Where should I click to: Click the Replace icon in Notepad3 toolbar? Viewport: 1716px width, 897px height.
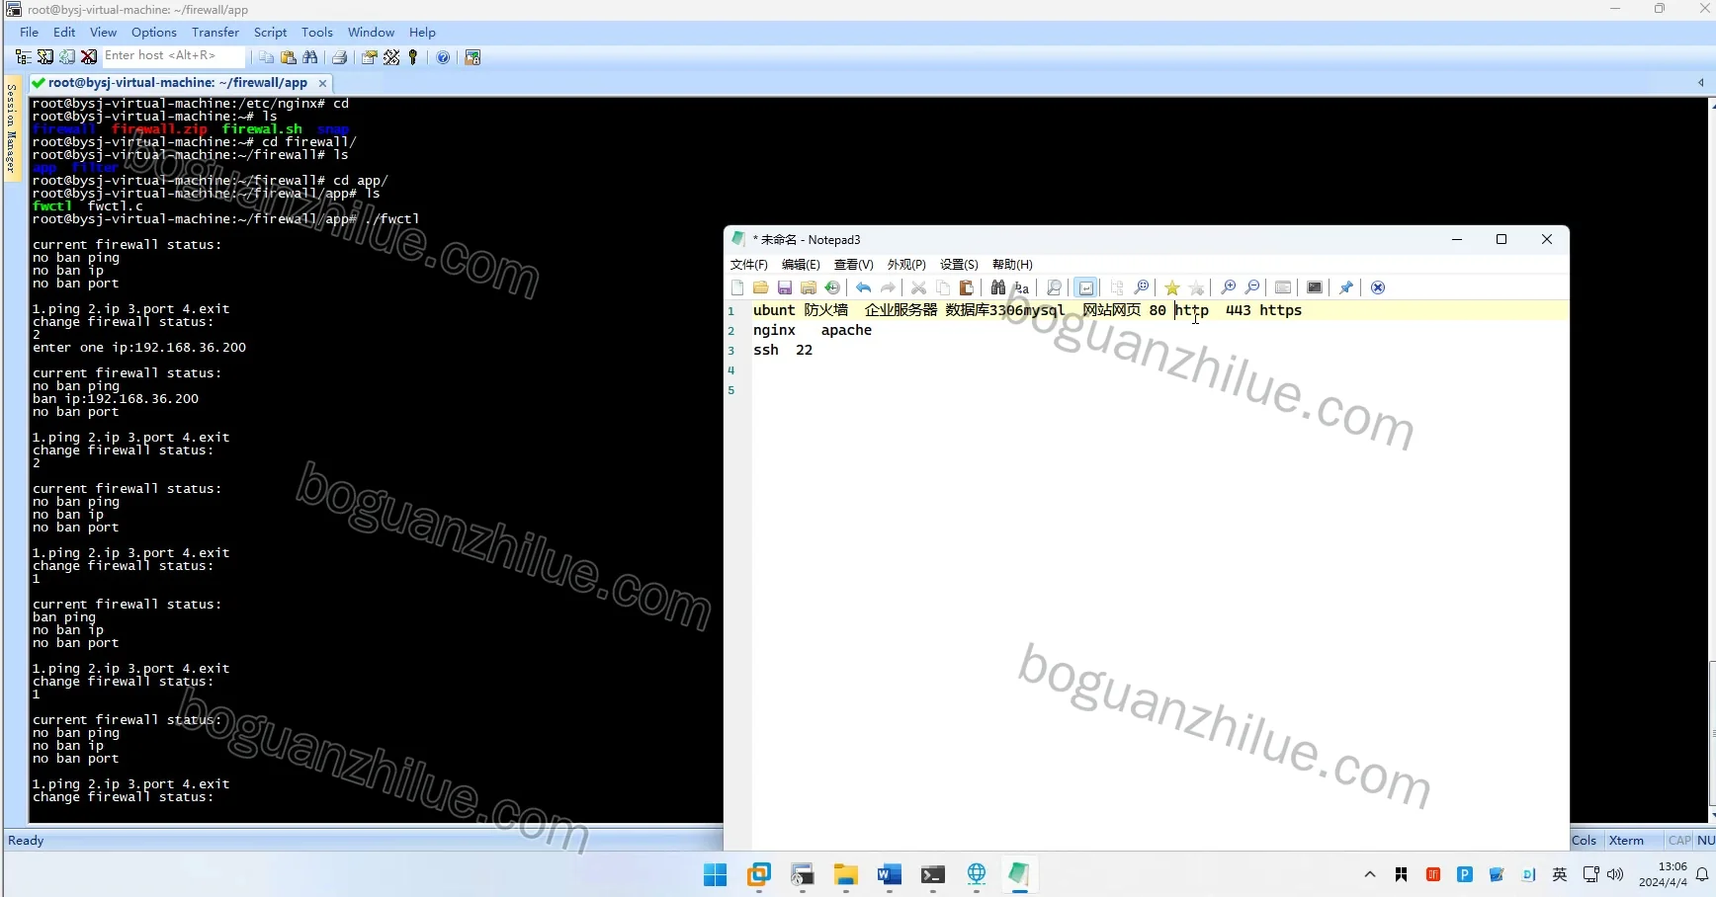(1022, 287)
